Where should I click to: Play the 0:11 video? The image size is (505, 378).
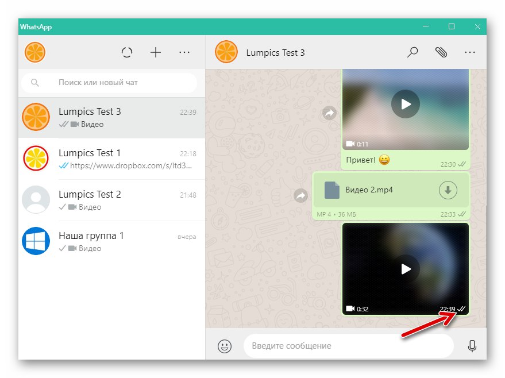[406, 104]
